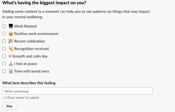Image resolution: width=175 pixels, height=112 pixels.
Task: Click the meditating person emoji icon
Action: [11, 64]
